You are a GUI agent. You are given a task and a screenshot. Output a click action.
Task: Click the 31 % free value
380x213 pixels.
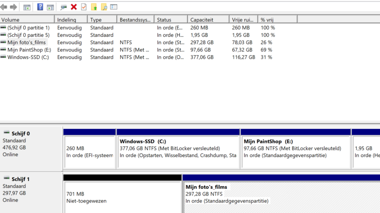point(266,57)
